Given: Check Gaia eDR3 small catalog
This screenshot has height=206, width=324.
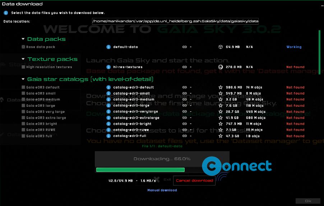Looking at the screenshot, I should coord(23,93).
